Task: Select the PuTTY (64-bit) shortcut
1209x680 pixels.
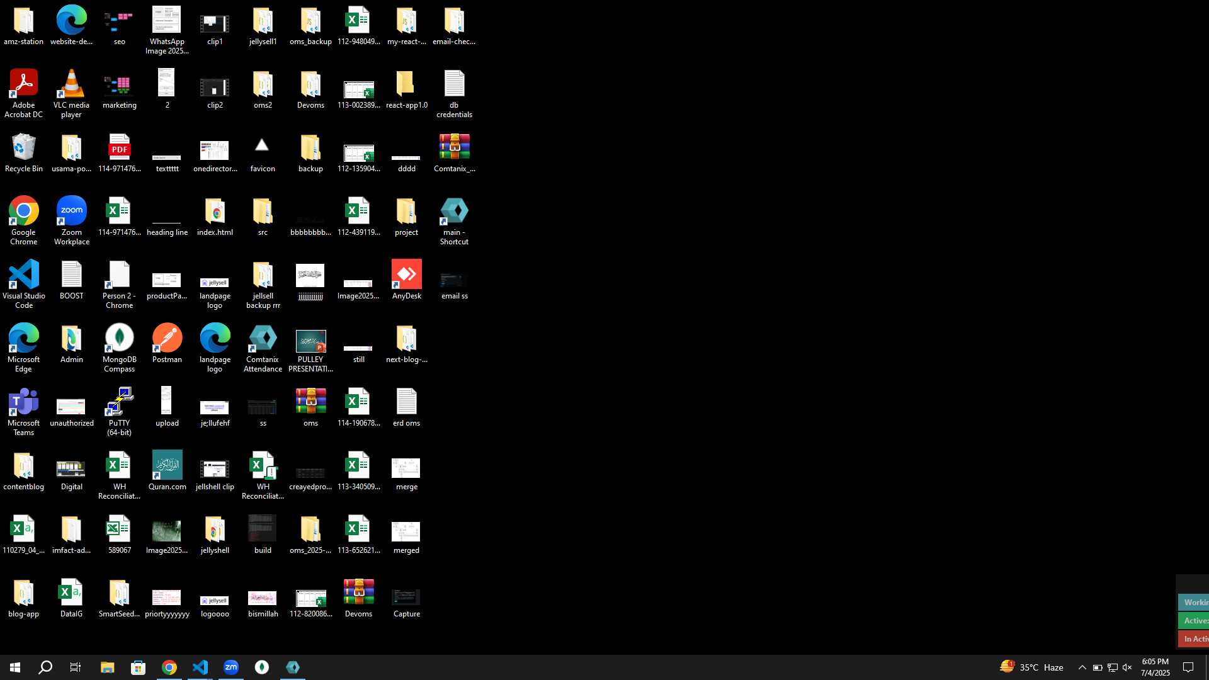Action: click(x=119, y=412)
